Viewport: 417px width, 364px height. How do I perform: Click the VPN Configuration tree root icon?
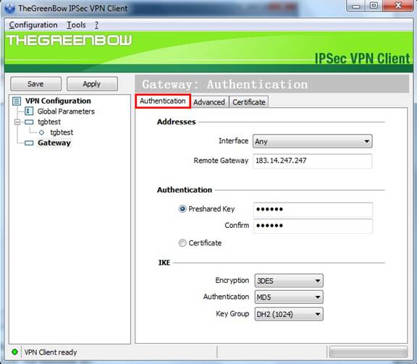tap(17, 101)
